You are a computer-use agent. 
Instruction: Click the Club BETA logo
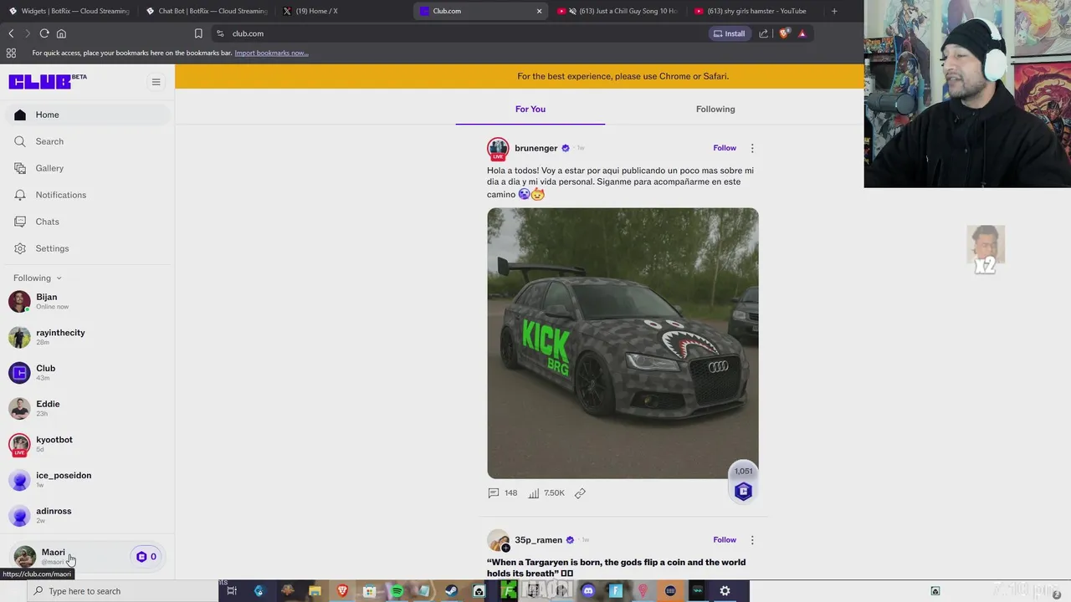[x=48, y=81]
